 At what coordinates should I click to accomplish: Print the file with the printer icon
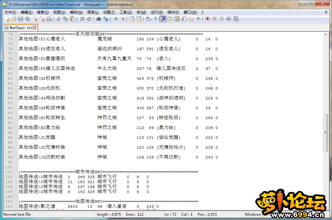(x=49, y=19)
